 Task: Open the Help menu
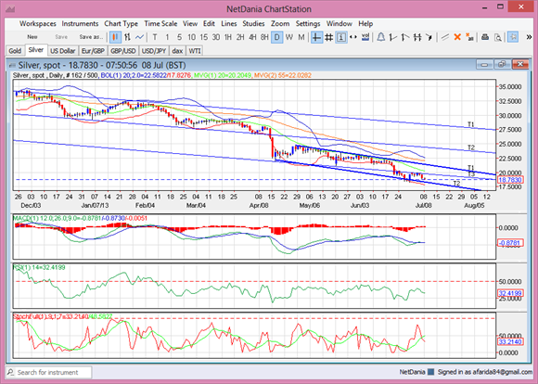pyautogui.click(x=365, y=24)
